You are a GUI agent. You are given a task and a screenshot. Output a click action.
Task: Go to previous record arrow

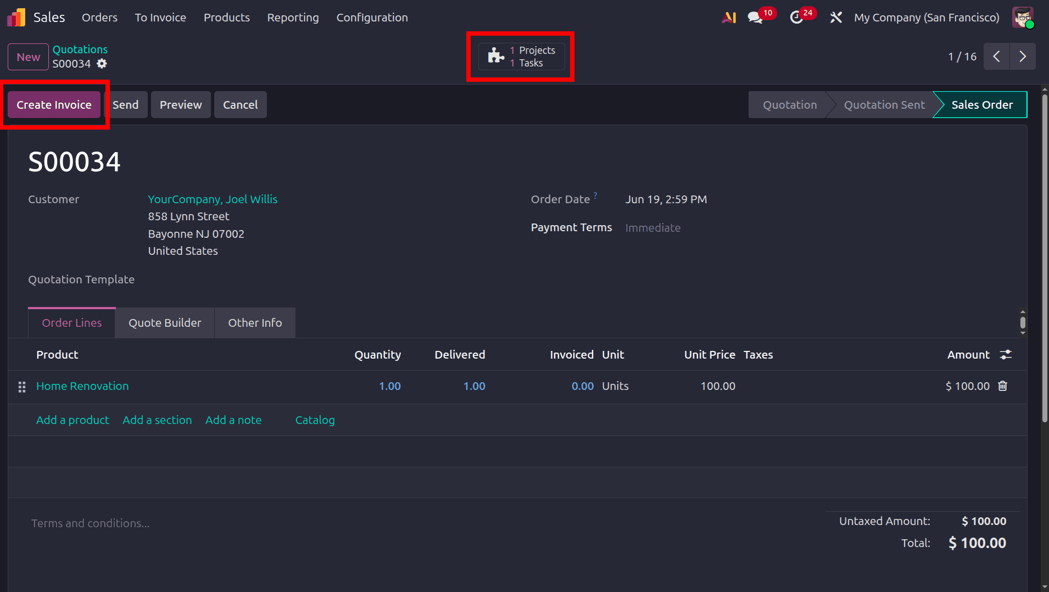tap(996, 57)
